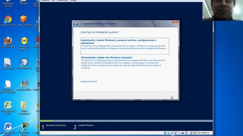Go back with the setup wizard arrow
The width and height of the screenshot is (243, 136).
(x=76, y=24)
